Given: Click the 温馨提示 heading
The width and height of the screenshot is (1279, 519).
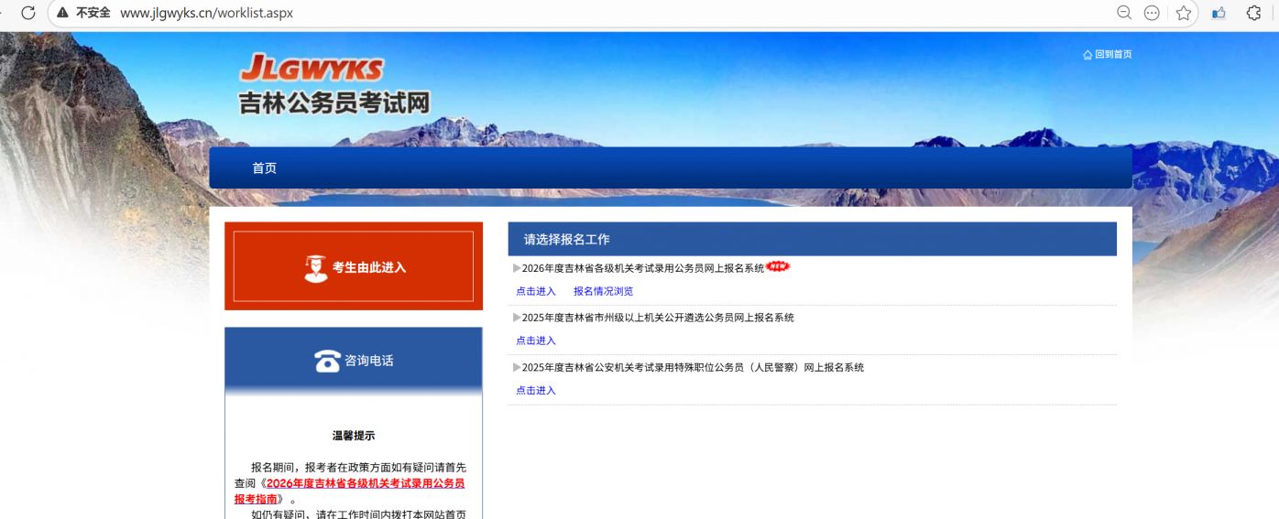Looking at the screenshot, I should (x=354, y=436).
